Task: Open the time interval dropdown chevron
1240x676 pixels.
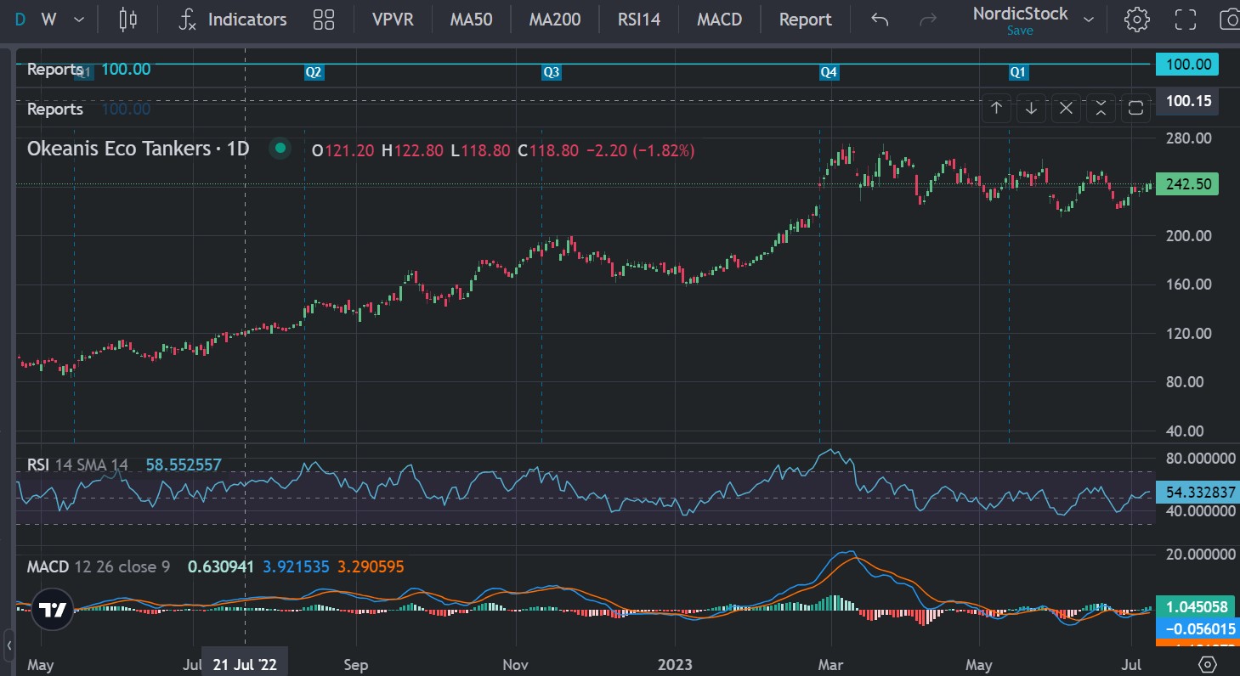Action: (x=79, y=19)
